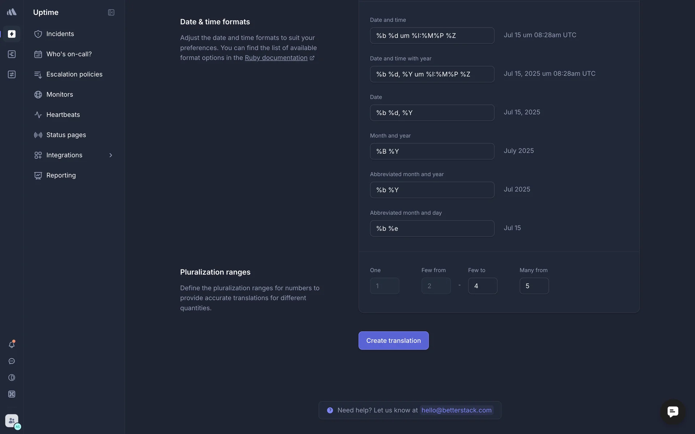Click the Better Stack logo icon

coord(12,12)
